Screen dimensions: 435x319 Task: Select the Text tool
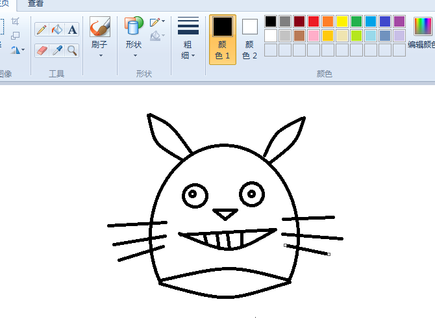pos(72,29)
